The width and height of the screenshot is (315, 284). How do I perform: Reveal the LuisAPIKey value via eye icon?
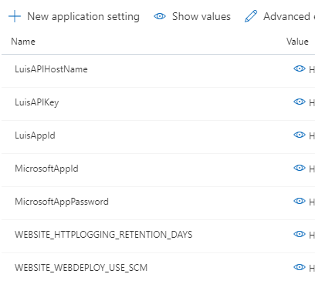click(x=300, y=102)
